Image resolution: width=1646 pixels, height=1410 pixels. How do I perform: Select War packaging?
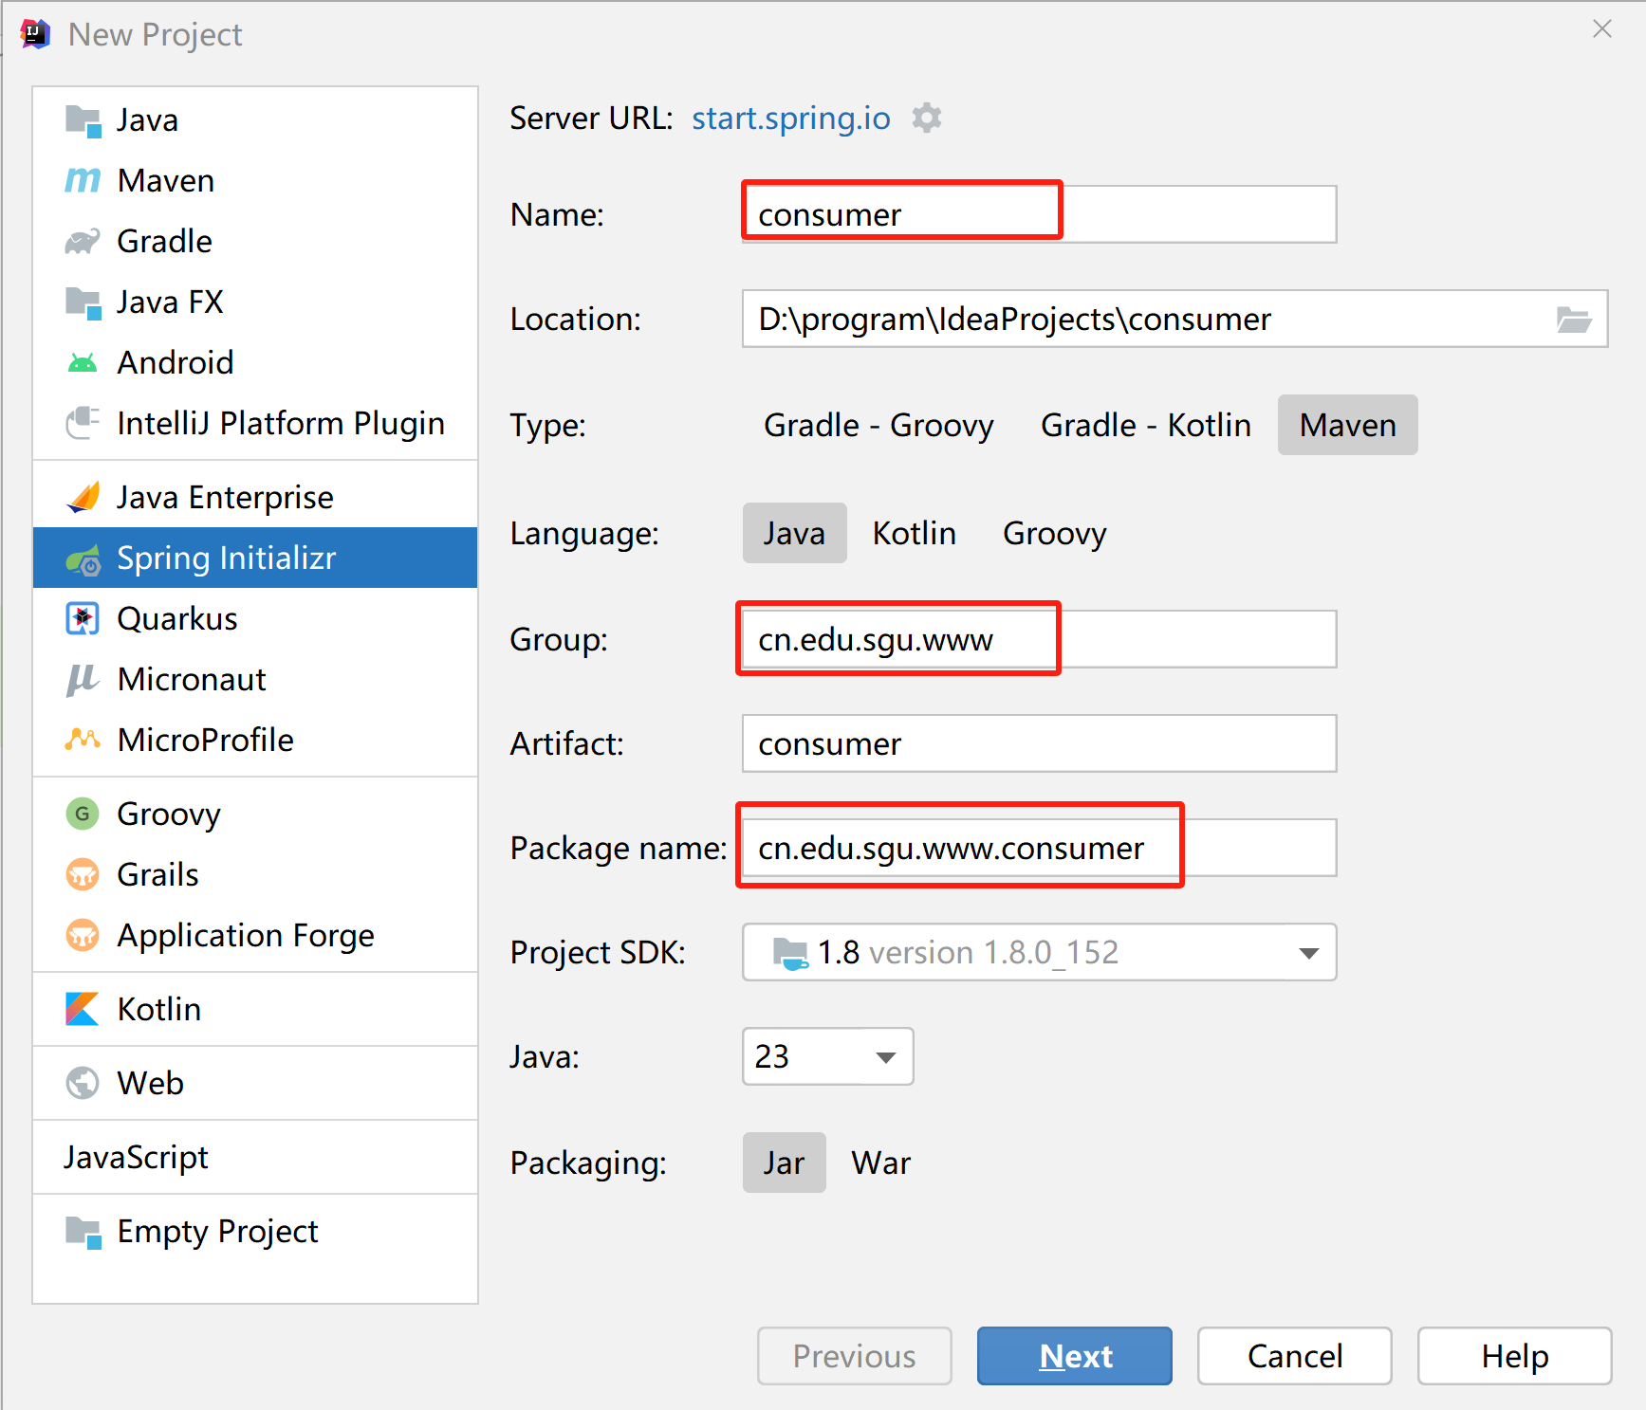880,1163
